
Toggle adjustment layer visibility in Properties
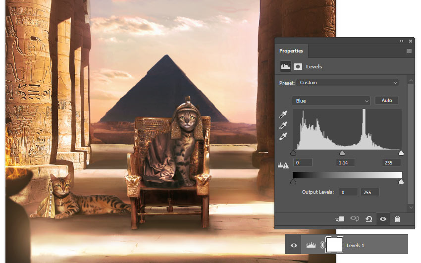[383, 219]
